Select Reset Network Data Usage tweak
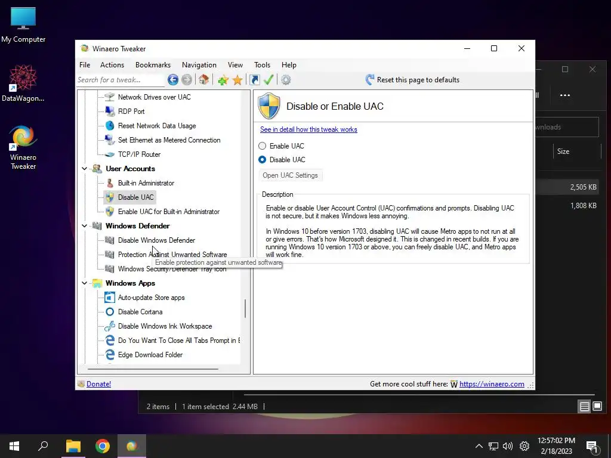Viewport: 611px width, 458px height. pos(157,126)
